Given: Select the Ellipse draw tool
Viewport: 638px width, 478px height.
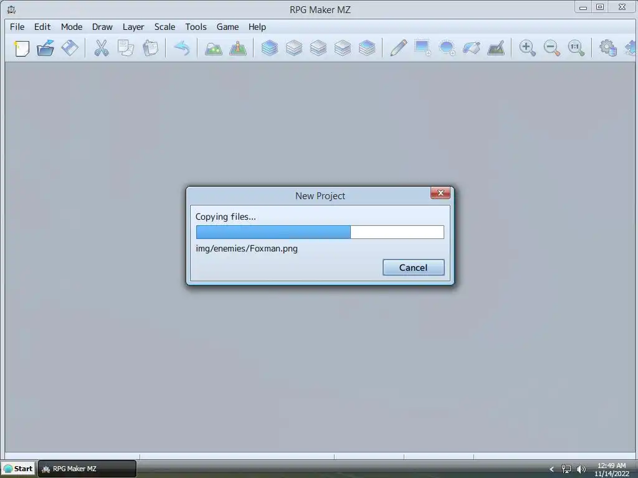Looking at the screenshot, I should 447,49.
